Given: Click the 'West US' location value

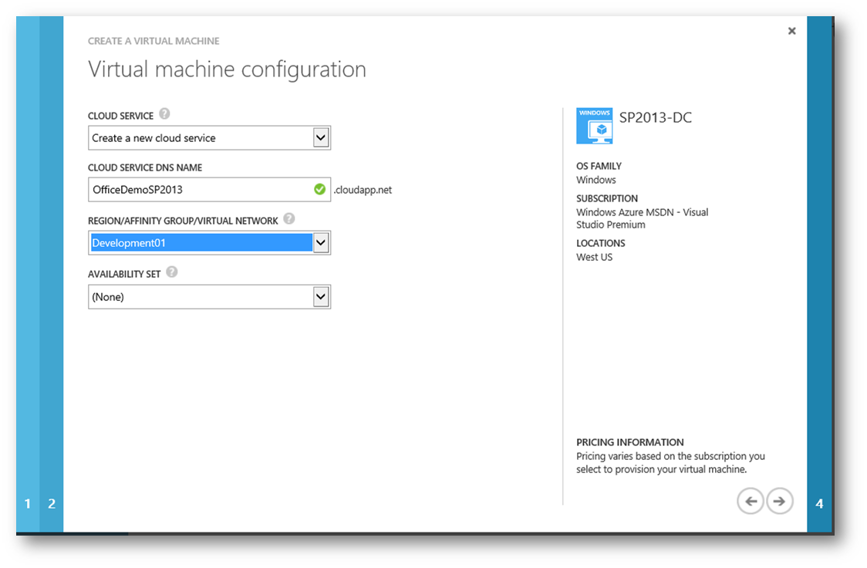Looking at the screenshot, I should (595, 257).
